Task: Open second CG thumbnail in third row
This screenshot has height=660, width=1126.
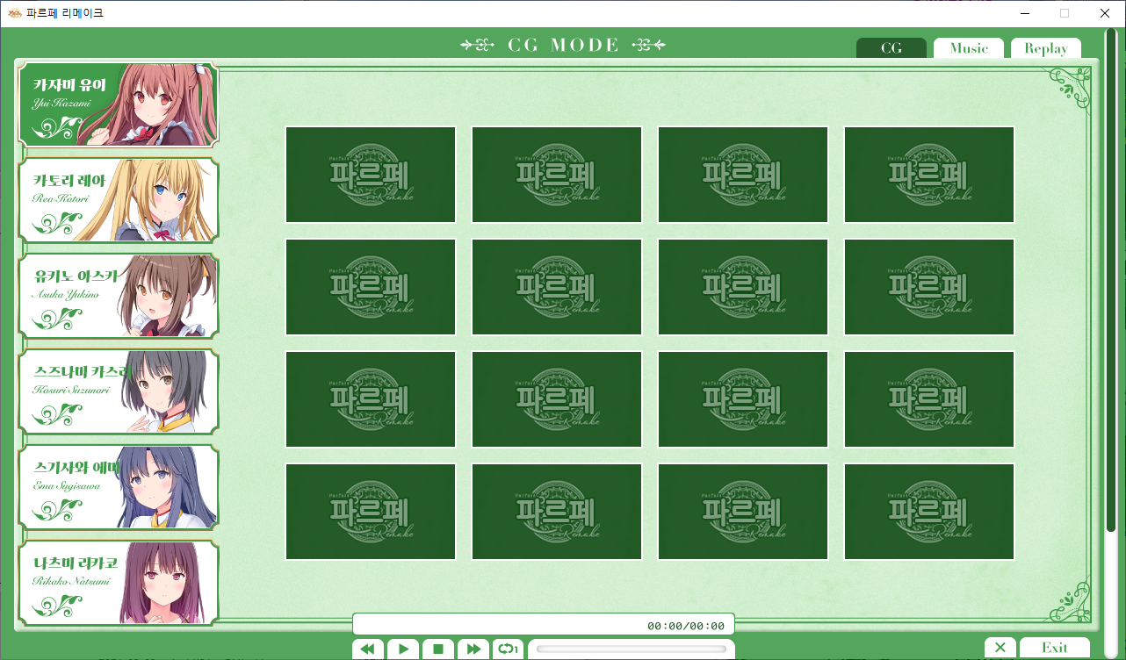Action: [557, 399]
